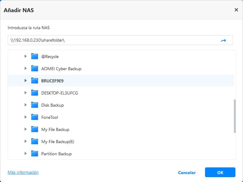
Task: Click the folder list vertical scrollbar
Action: (x=234, y=116)
